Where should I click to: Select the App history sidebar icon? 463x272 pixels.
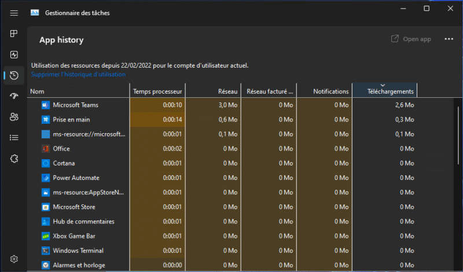pos(14,75)
